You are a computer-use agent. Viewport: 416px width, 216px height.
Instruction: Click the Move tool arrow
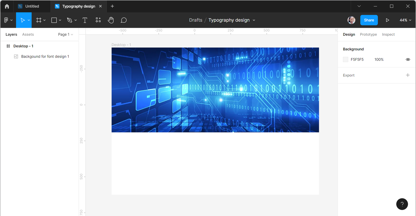[x=23, y=20]
